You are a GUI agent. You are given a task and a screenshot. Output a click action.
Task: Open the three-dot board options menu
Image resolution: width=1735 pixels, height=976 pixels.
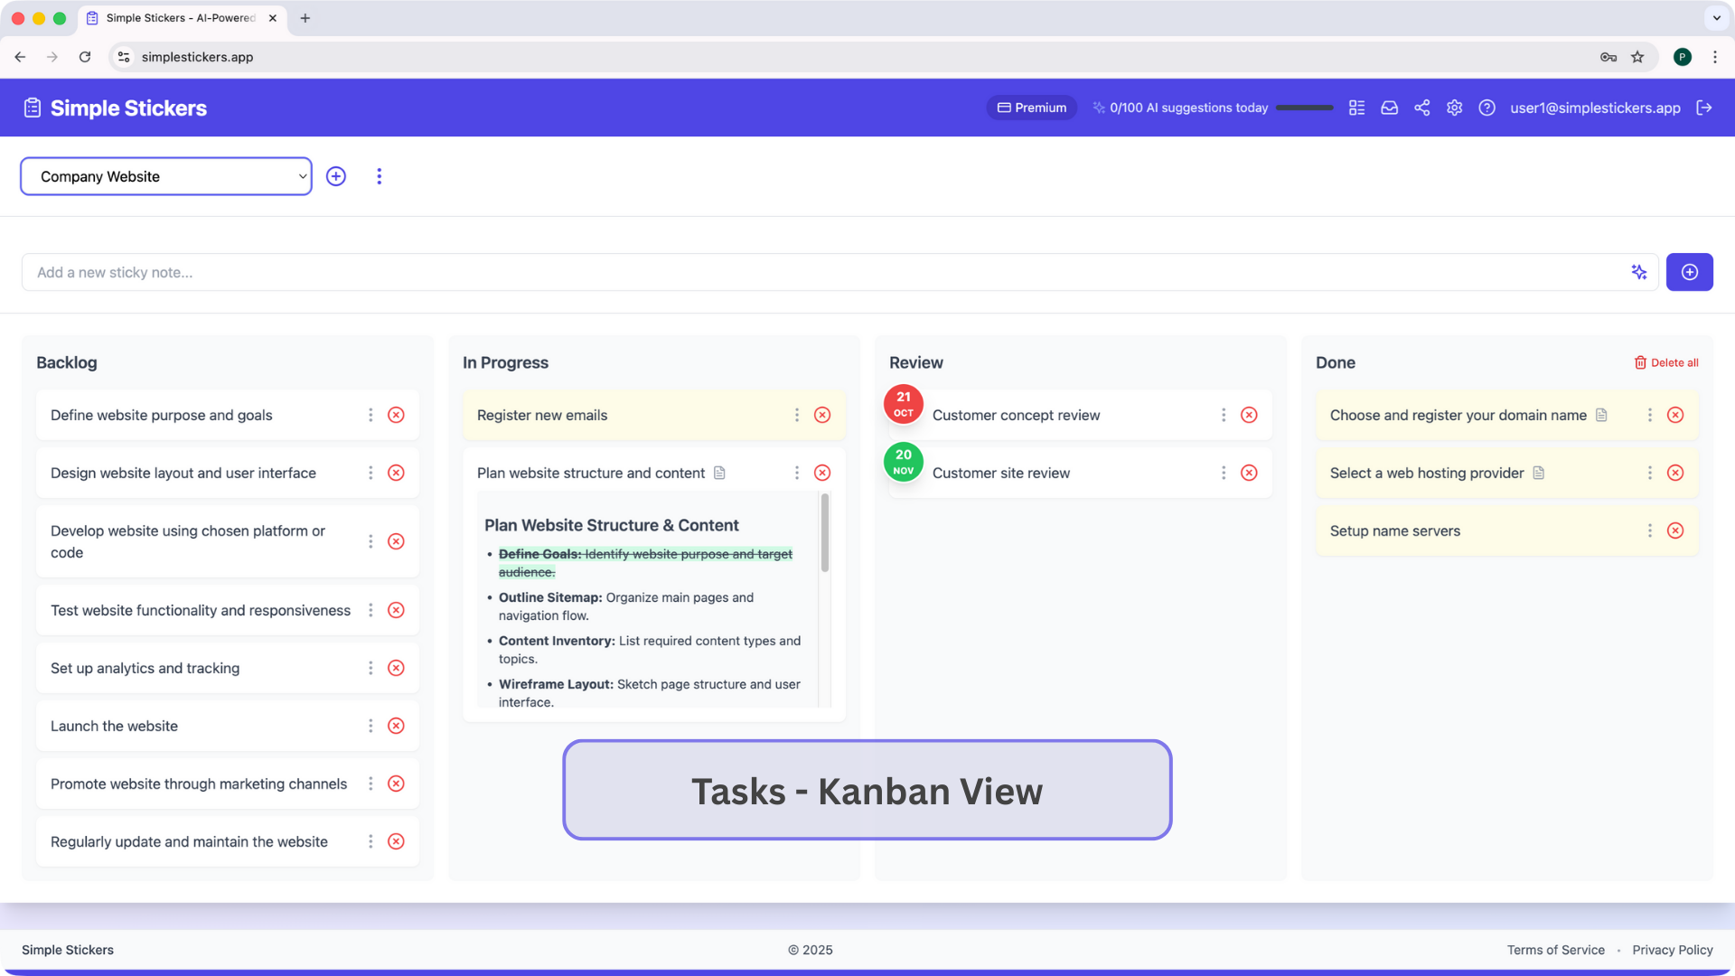pyautogui.click(x=379, y=176)
